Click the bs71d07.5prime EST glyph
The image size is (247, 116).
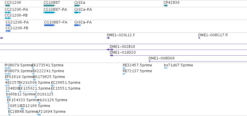coord(165,68)
